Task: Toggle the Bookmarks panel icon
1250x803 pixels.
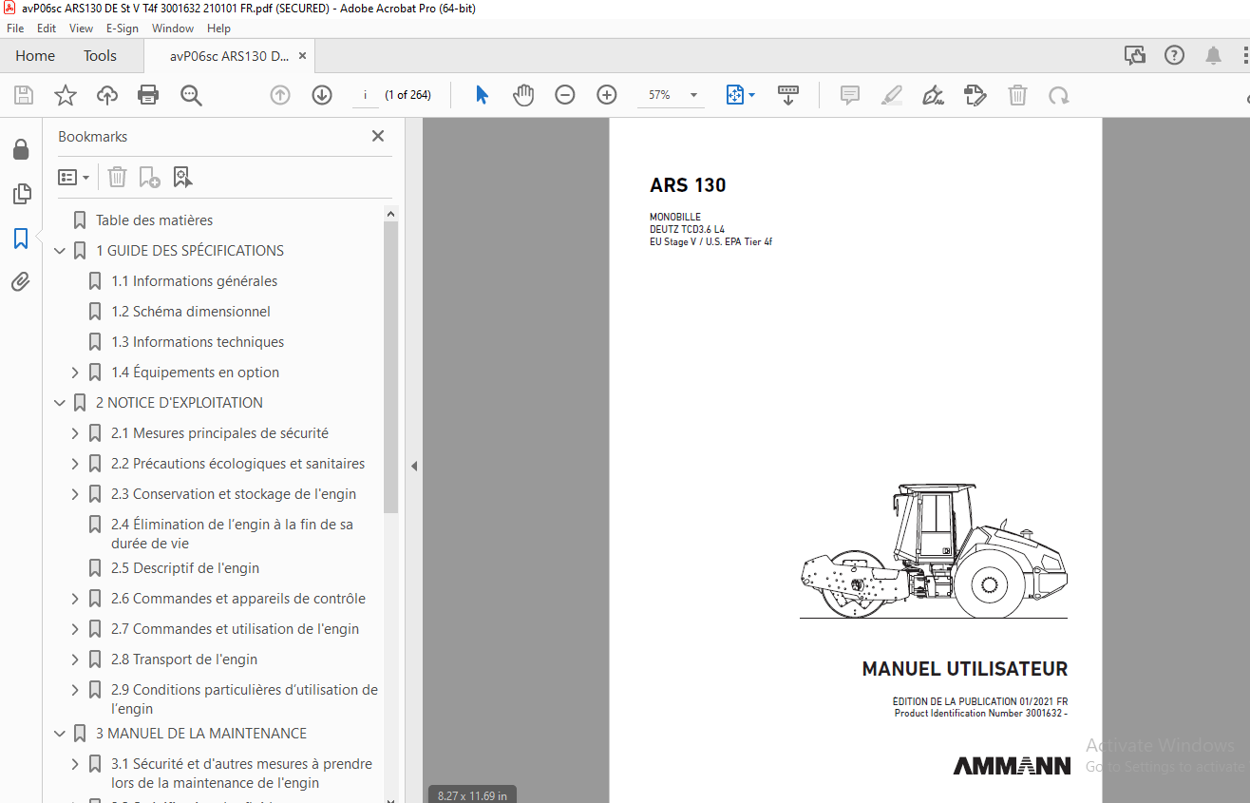Action: pyautogui.click(x=21, y=239)
